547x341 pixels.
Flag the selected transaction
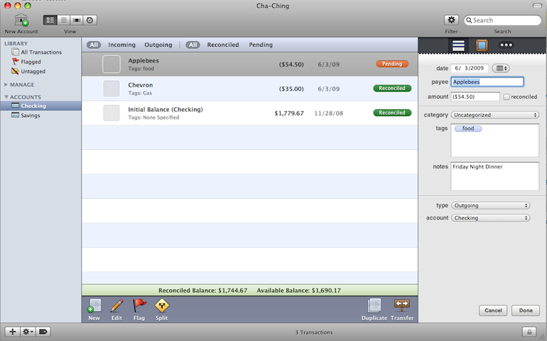tap(139, 305)
